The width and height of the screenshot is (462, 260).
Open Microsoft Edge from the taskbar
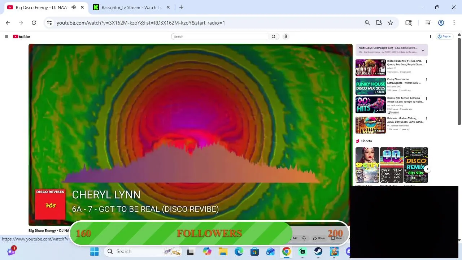click(x=239, y=251)
